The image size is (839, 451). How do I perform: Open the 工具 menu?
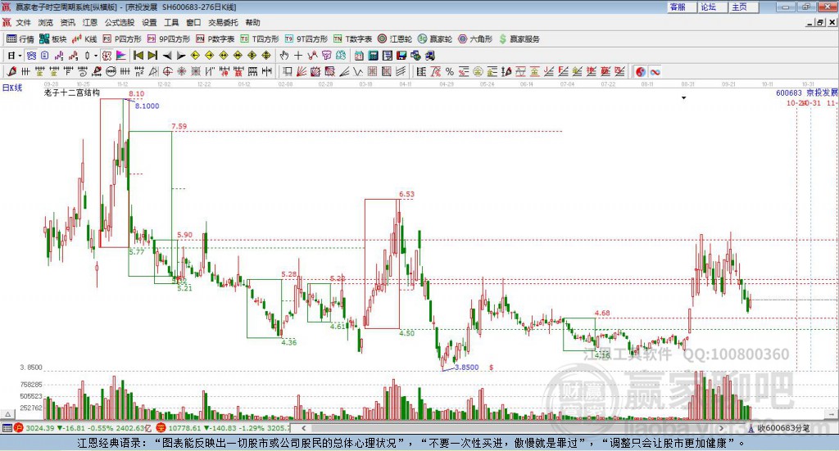click(x=171, y=22)
